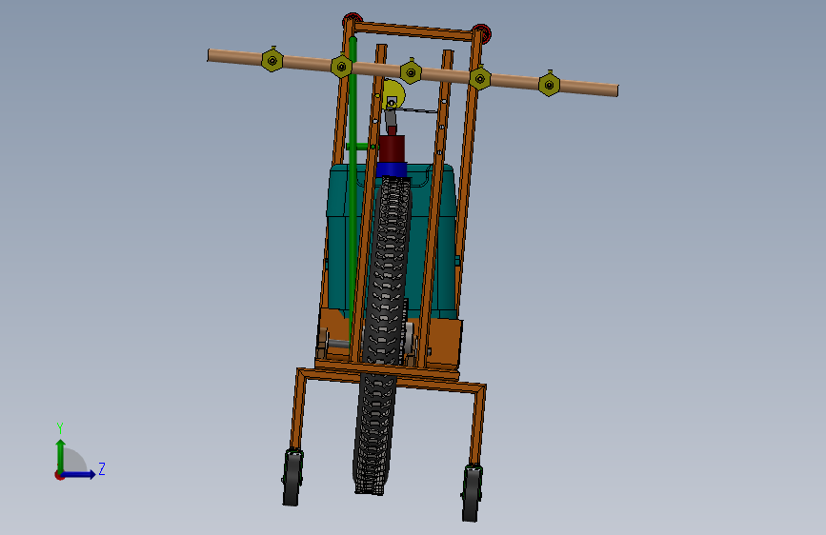The width and height of the screenshot is (826, 535).
Task: Click the green Y axis of the triad
Action: point(61,455)
